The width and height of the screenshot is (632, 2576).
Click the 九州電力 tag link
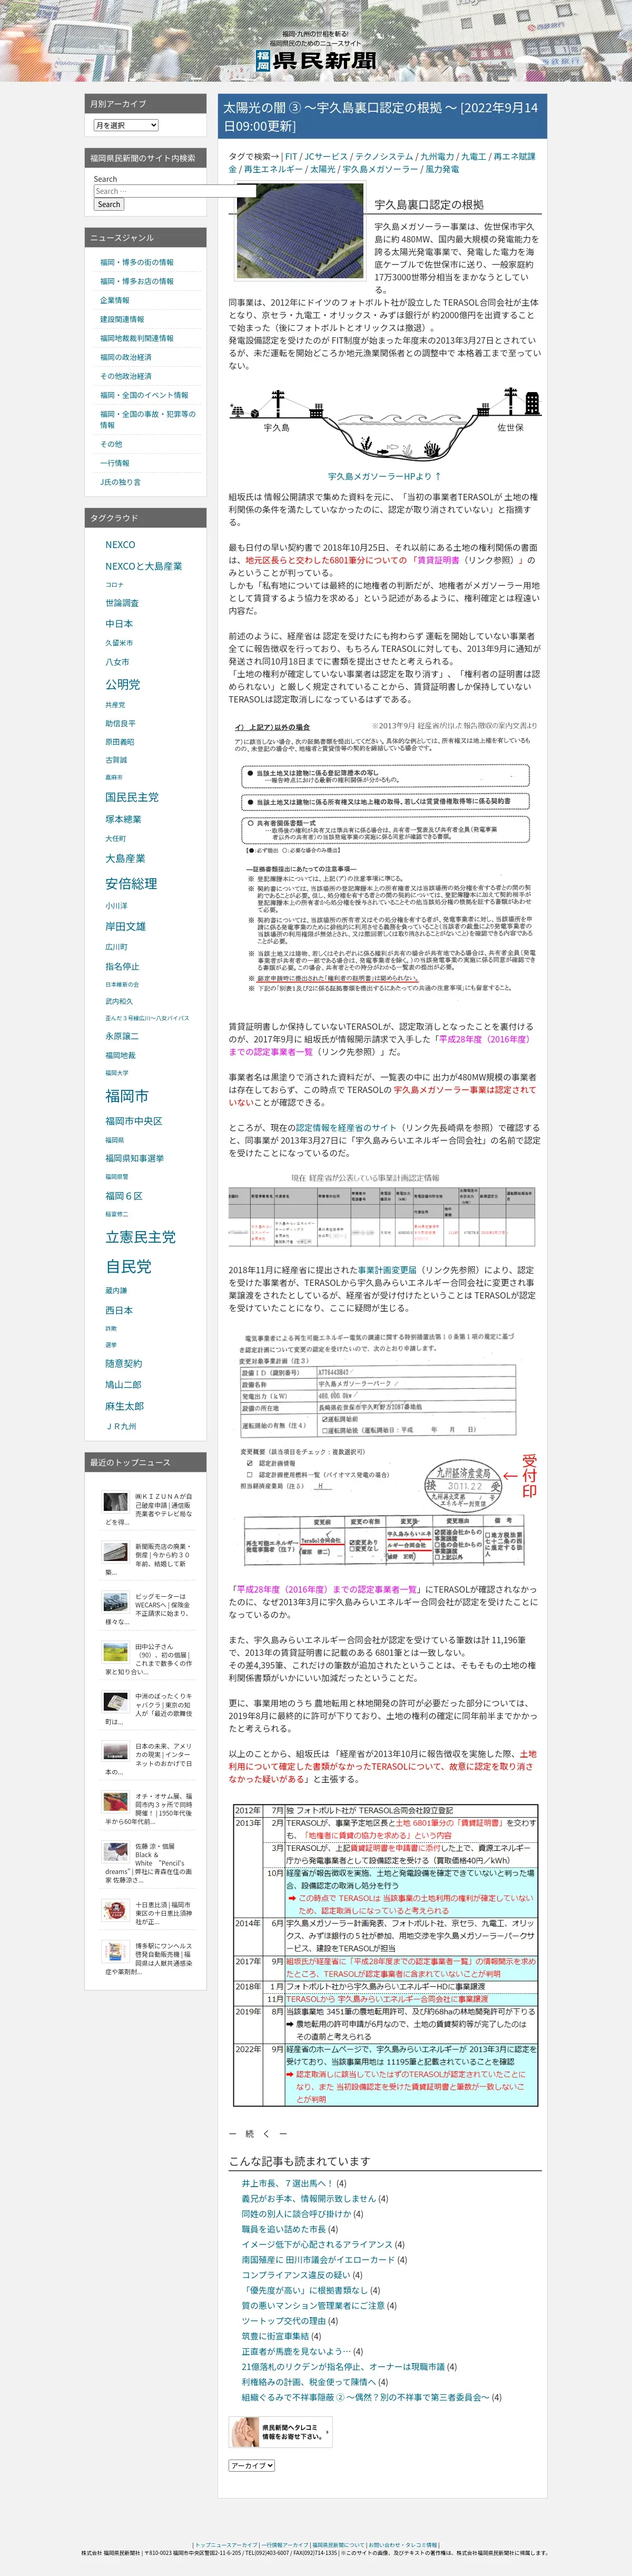pos(437,156)
